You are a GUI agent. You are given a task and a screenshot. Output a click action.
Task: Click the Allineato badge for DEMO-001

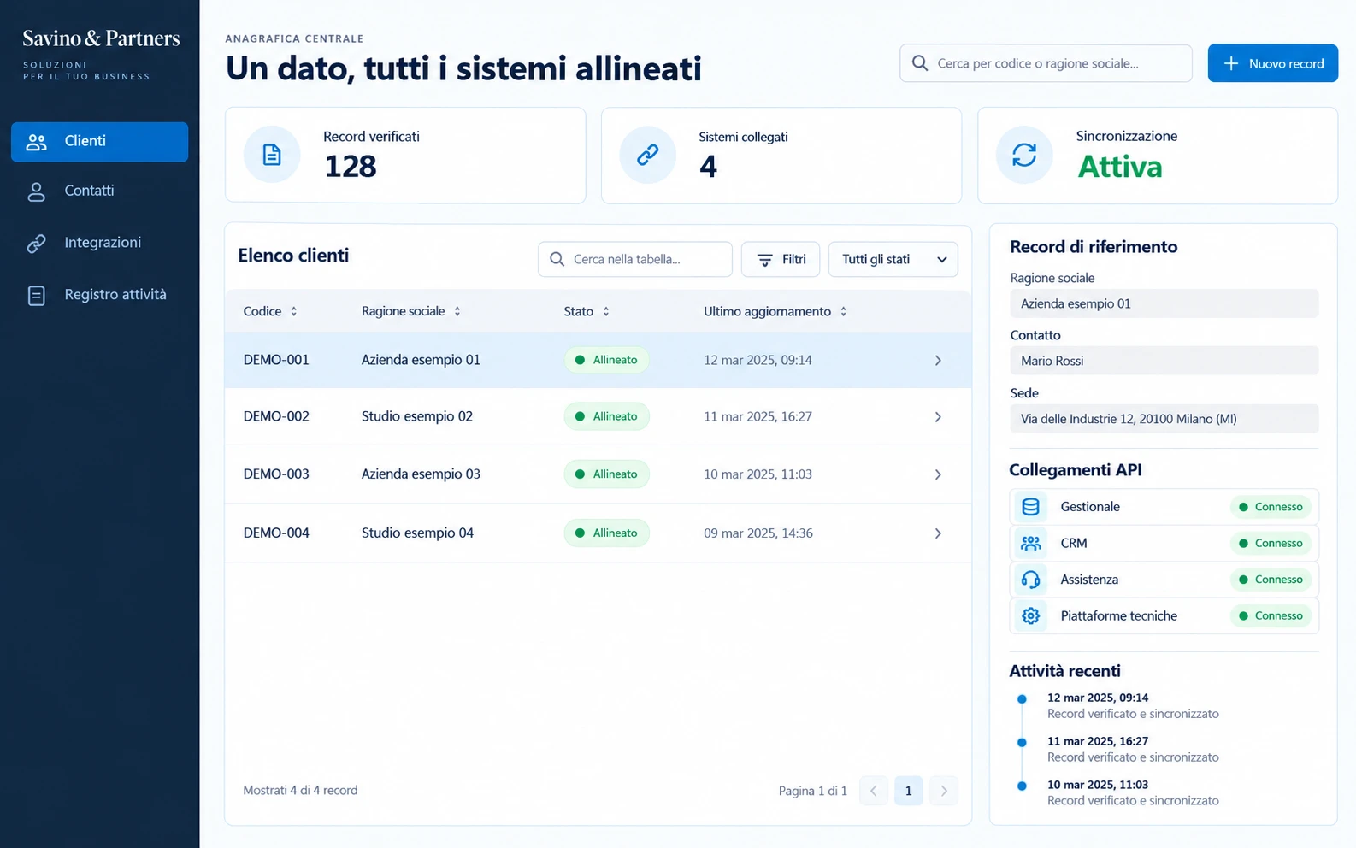point(606,360)
